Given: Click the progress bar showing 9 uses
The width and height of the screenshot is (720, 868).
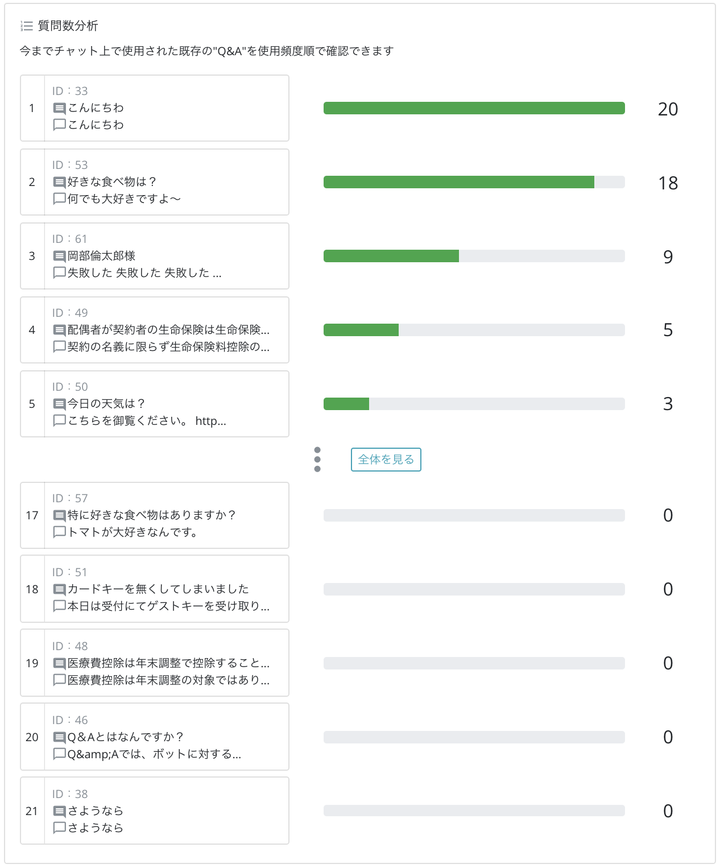Looking at the screenshot, I should click(x=474, y=256).
